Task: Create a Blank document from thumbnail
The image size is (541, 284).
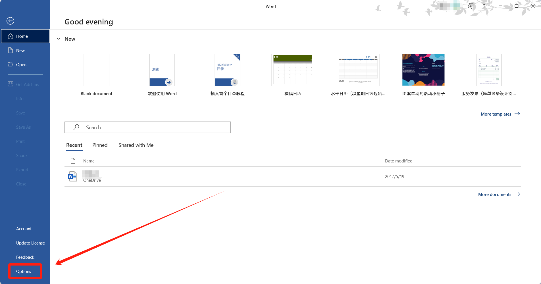Action: (96, 70)
